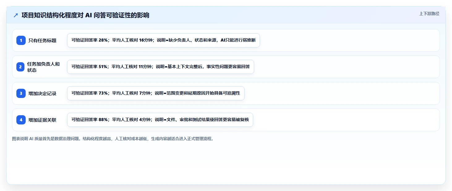Image resolution: width=452 pixels, height=191 pixels.
Task: Click the footnote starting 图表说明 AI 质量
Action: click(x=113, y=139)
